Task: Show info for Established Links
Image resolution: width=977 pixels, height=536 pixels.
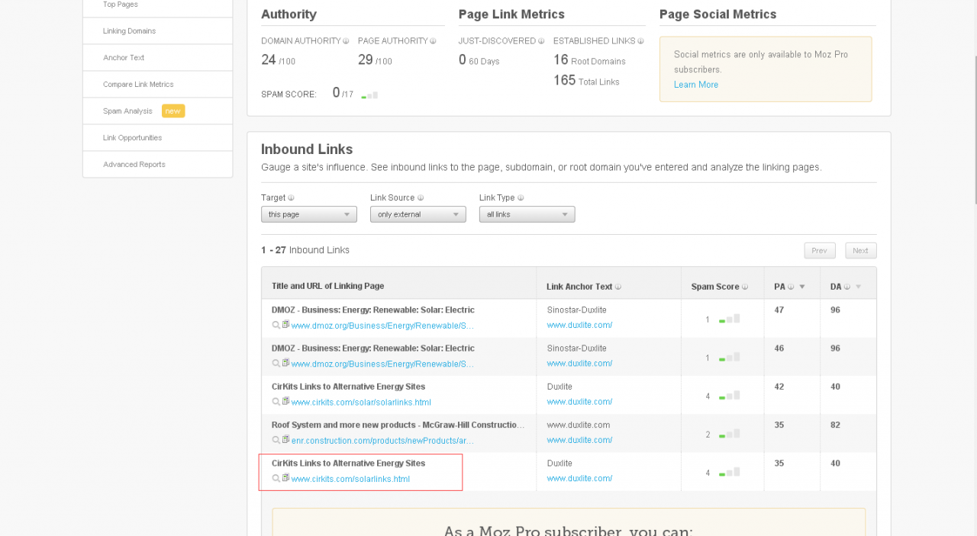Action: click(640, 41)
